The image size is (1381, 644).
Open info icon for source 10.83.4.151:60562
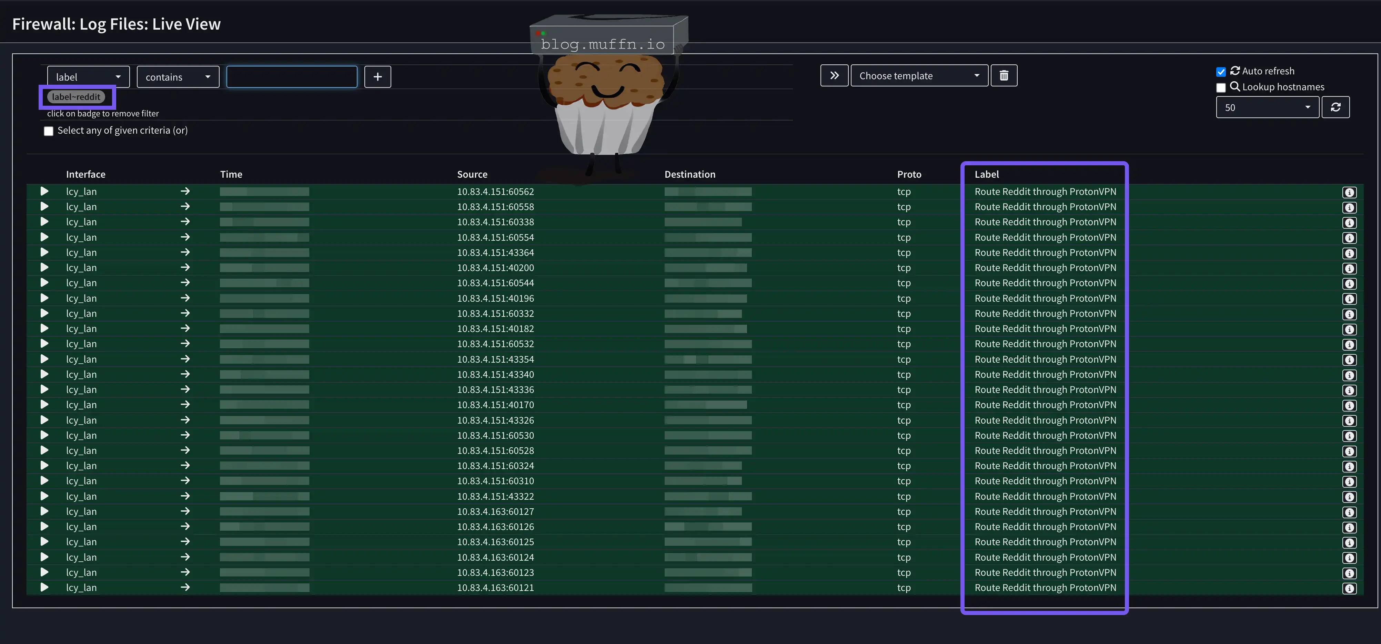tap(1349, 193)
